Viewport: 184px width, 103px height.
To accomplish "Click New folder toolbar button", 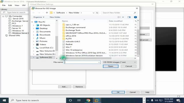I will [55, 17].
